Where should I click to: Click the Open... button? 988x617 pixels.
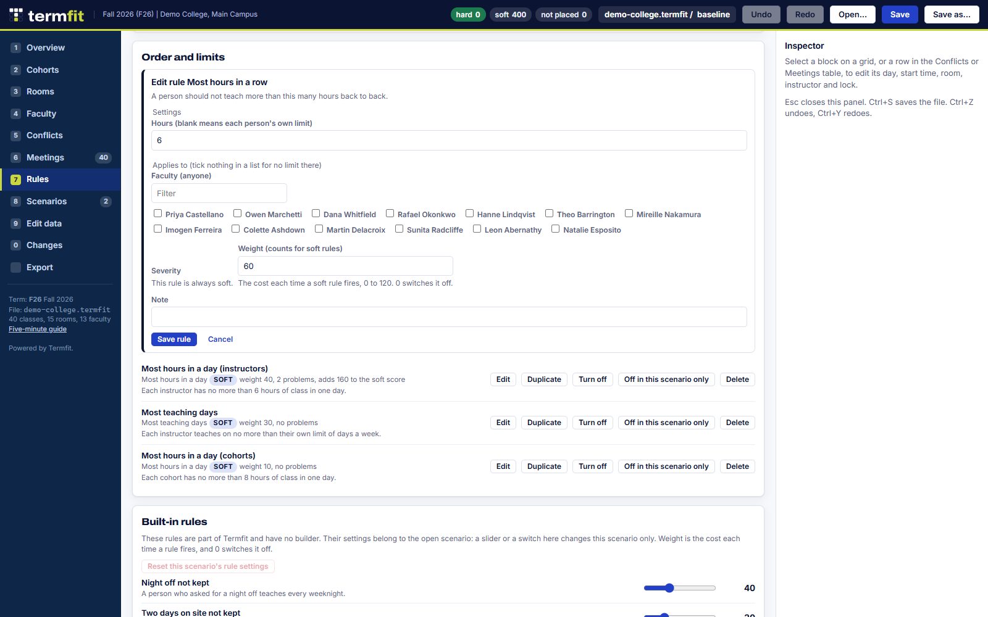(x=853, y=15)
